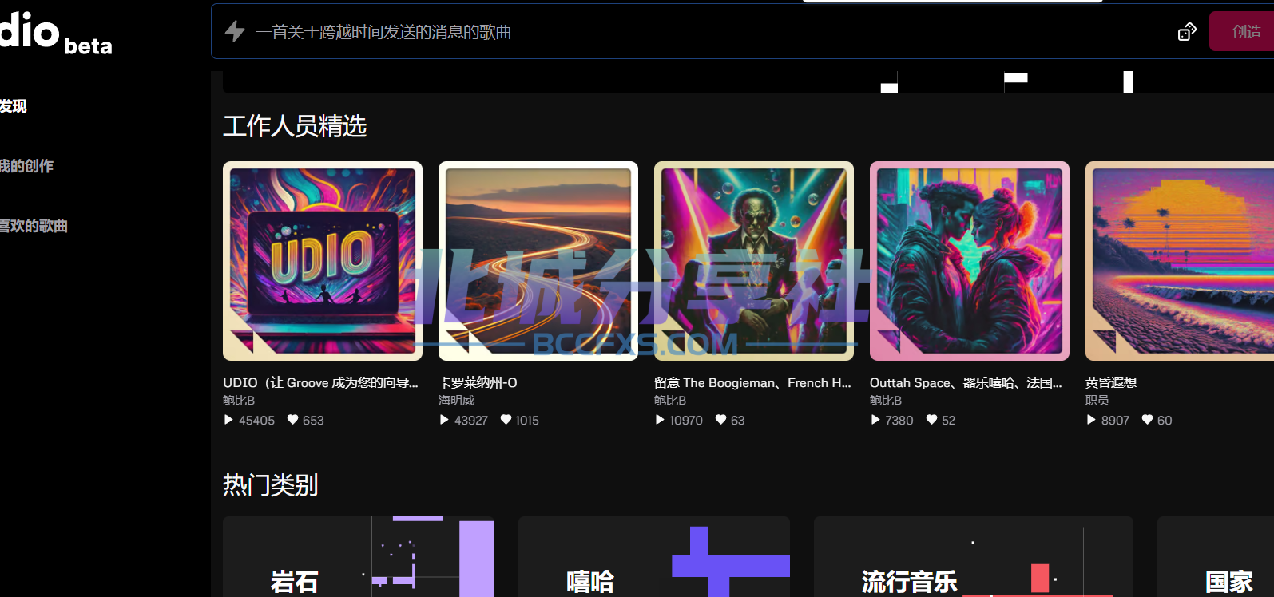Click heart icon beside 60
This screenshot has width=1274, height=597.
[1147, 420]
